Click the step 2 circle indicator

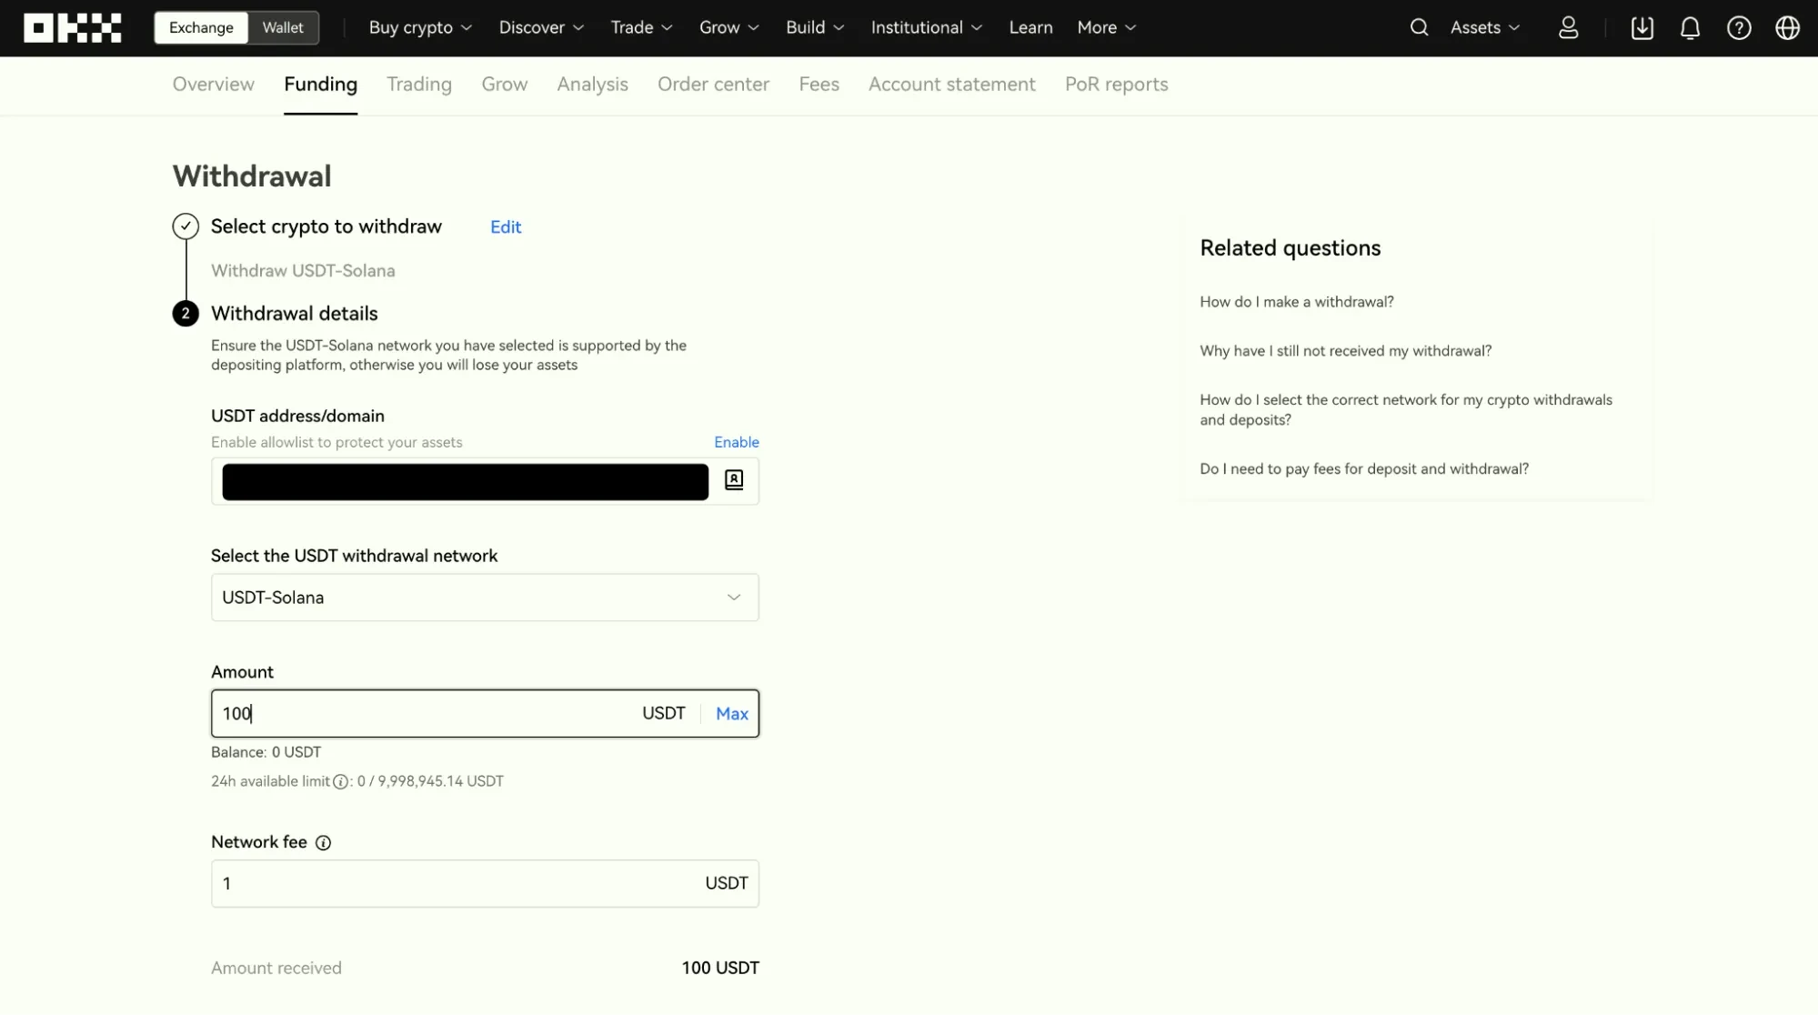pyautogui.click(x=186, y=314)
